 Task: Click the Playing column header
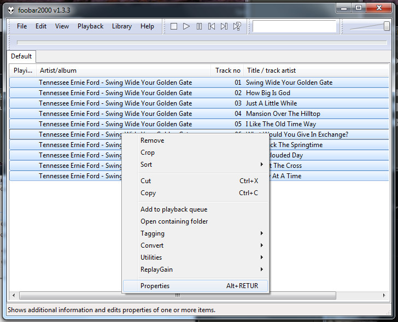23,71
